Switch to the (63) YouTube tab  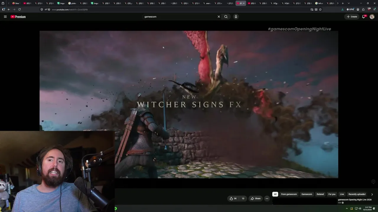point(27,3)
